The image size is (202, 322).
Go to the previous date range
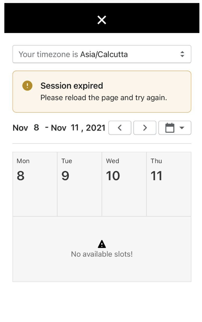click(120, 128)
